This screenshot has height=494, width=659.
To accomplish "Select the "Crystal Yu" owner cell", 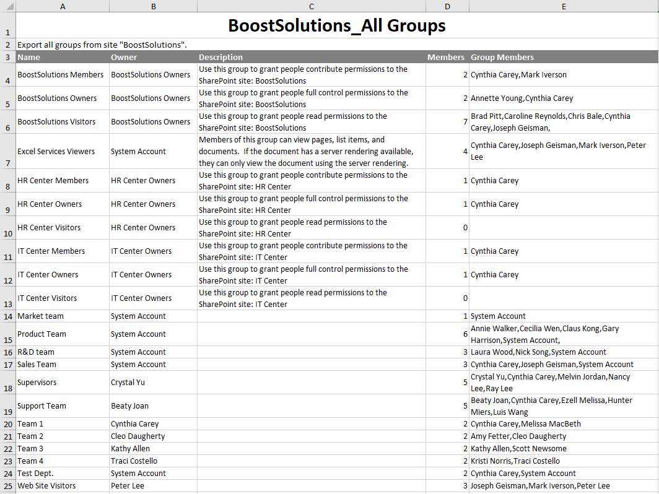I will coord(153,383).
